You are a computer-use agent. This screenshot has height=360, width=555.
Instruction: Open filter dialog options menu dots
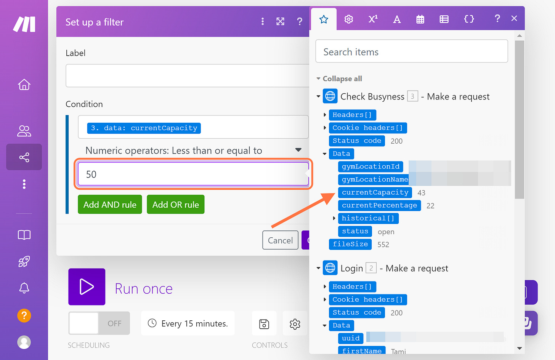click(263, 21)
